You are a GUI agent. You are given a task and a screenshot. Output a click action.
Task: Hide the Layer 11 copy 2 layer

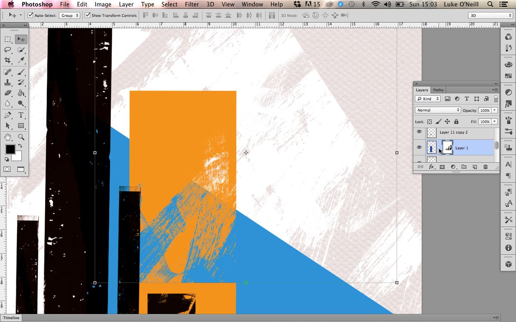419,132
